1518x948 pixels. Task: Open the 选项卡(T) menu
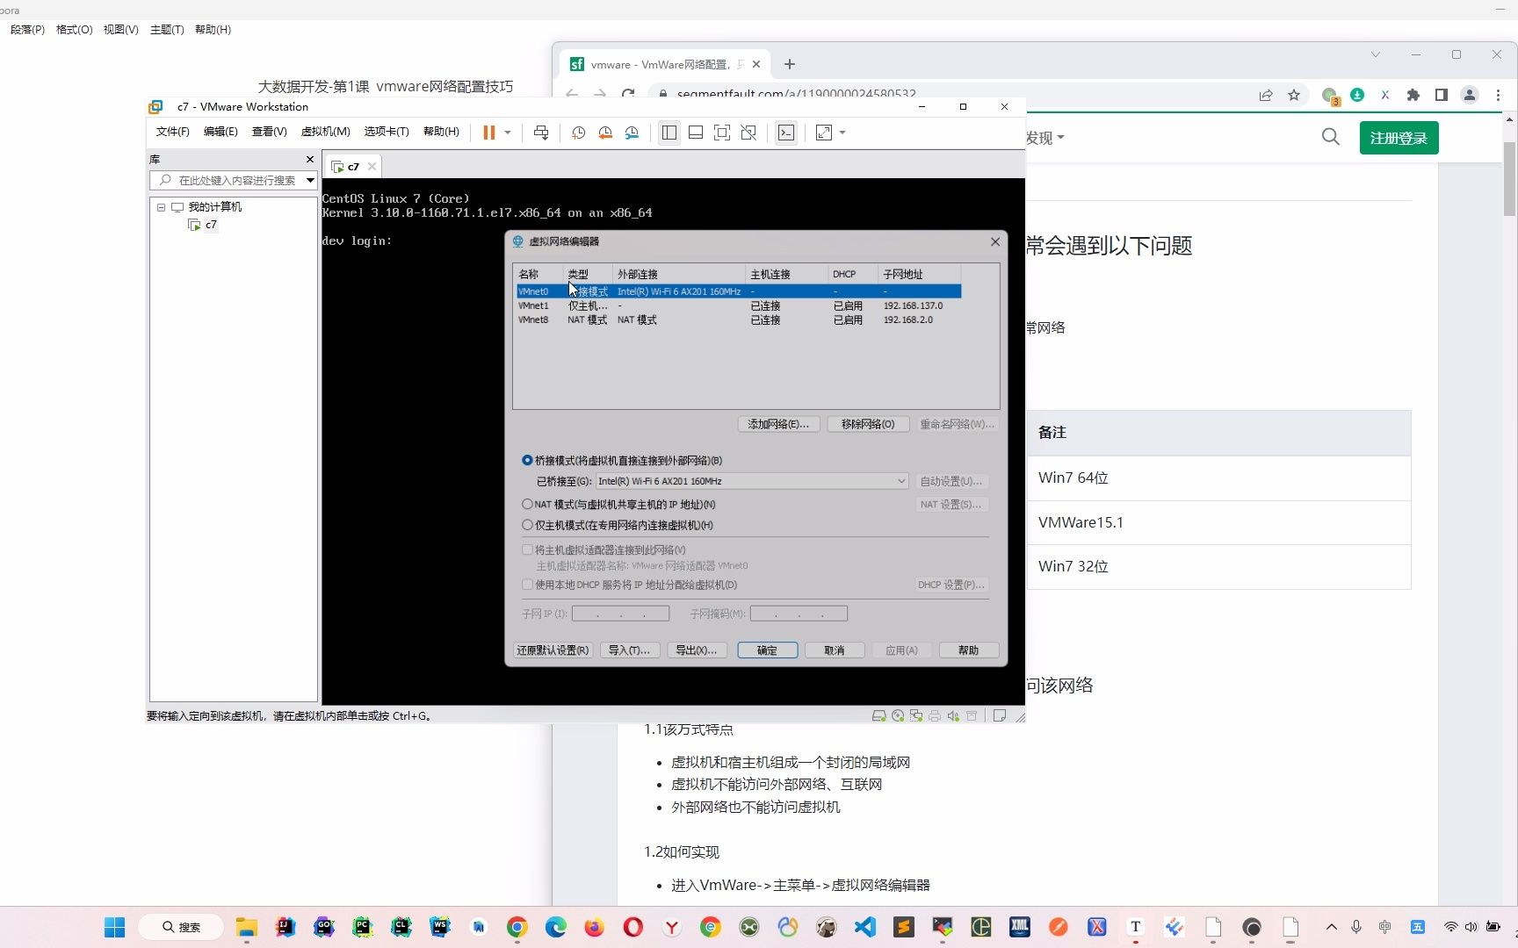[x=387, y=132]
